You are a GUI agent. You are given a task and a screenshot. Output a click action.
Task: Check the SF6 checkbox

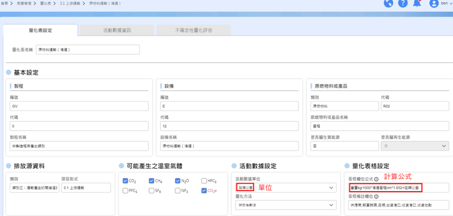pyautogui.click(x=152, y=191)
